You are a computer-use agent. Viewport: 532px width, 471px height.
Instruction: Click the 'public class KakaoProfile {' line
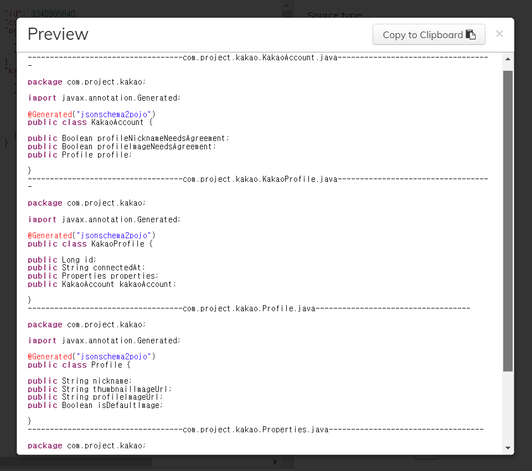[x=90, y=244]
